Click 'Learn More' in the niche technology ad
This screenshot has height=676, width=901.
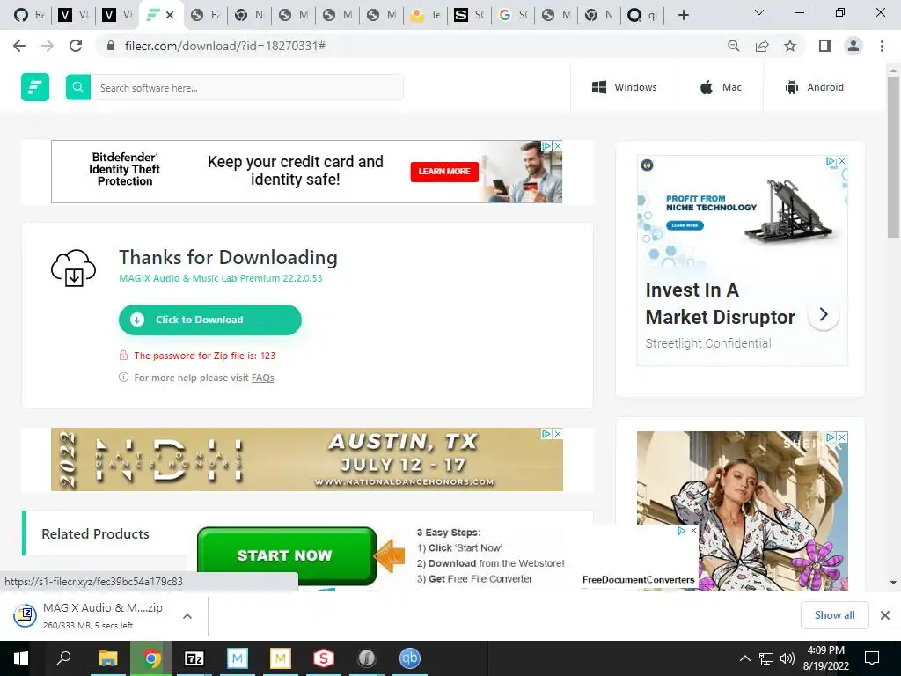click(x=685, y=225)
